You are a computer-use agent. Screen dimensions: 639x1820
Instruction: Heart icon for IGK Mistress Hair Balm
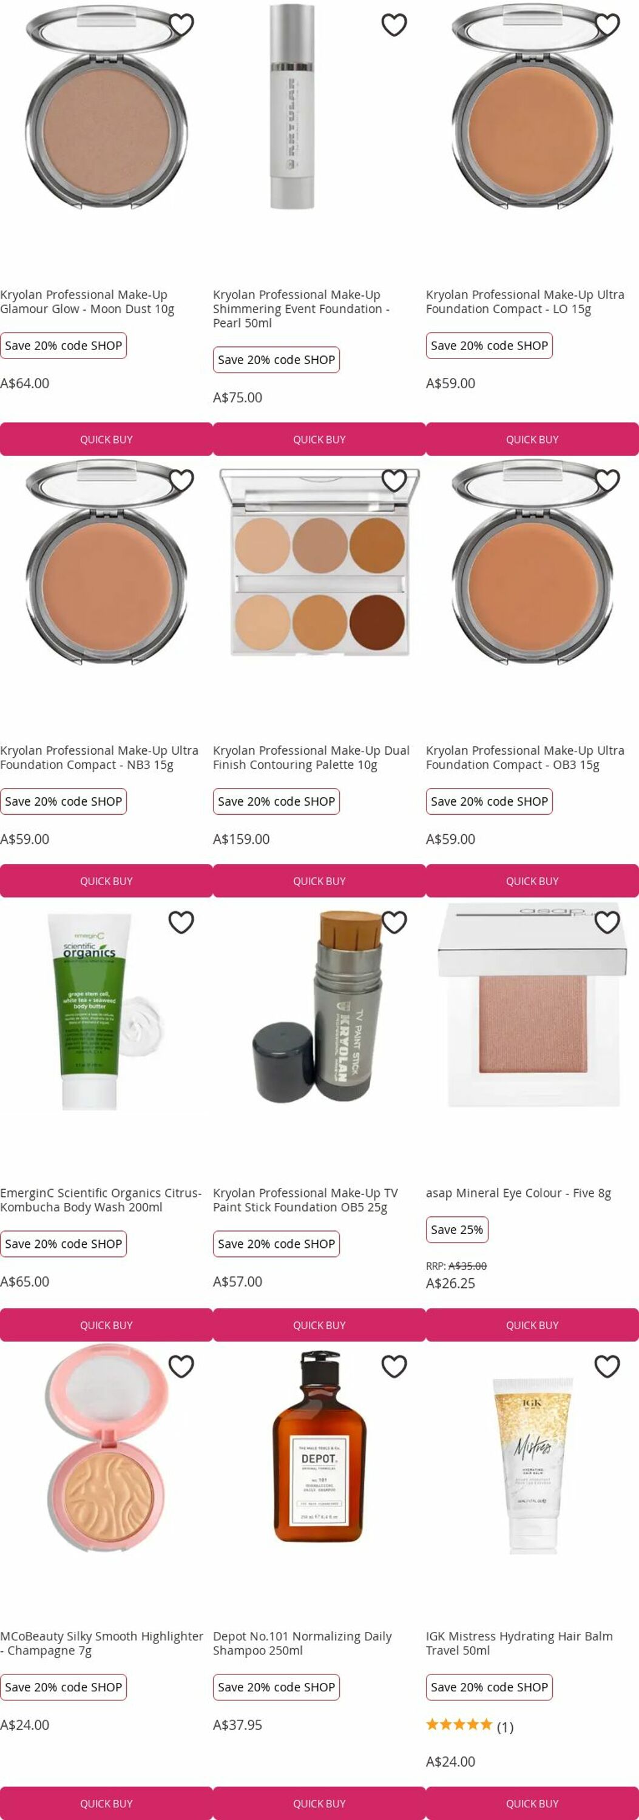pos(607,1366)
